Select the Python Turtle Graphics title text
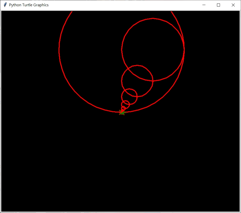The height and width of the screenshot is (213, 241). [29, 5]
